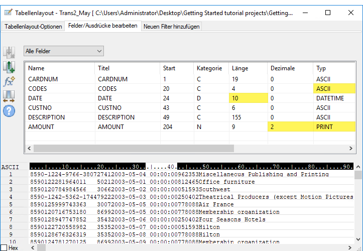The width and height of the screenshot is (363, 251).
Task: Open the fx expression editor
Action: coord(9,81)
